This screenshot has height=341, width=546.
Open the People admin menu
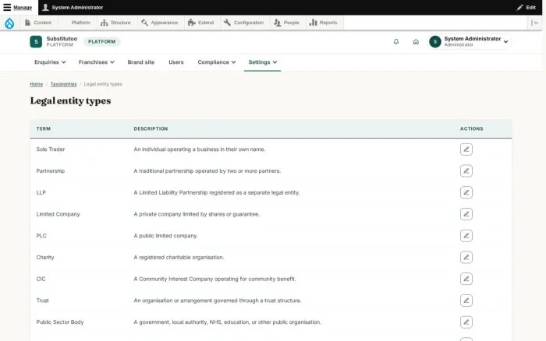tap(286, 23)
